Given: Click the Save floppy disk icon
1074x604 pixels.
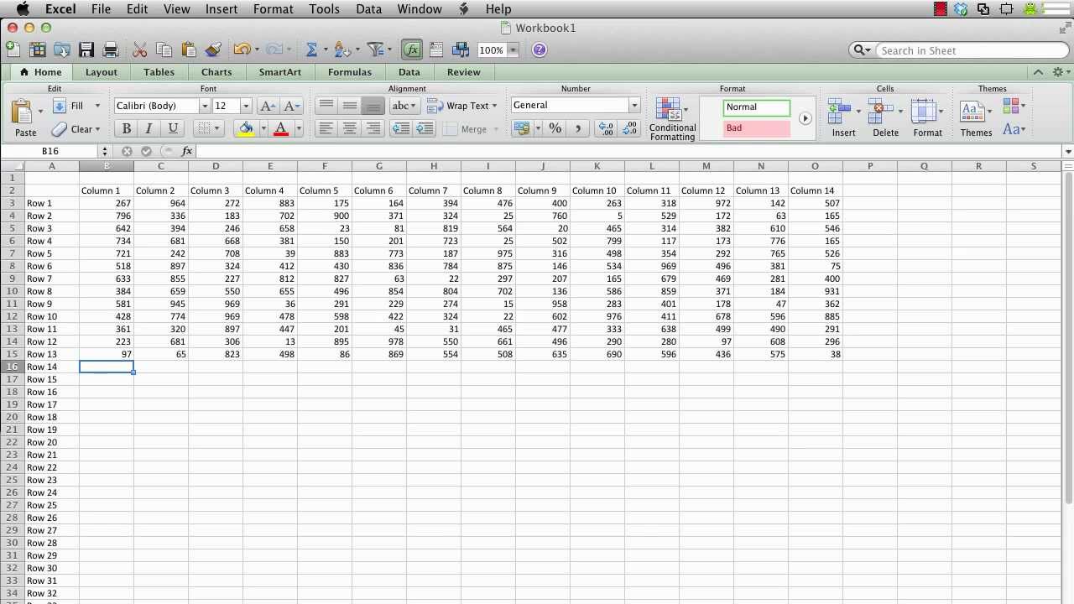Looking at the screenshot, I should pos(86,50).
